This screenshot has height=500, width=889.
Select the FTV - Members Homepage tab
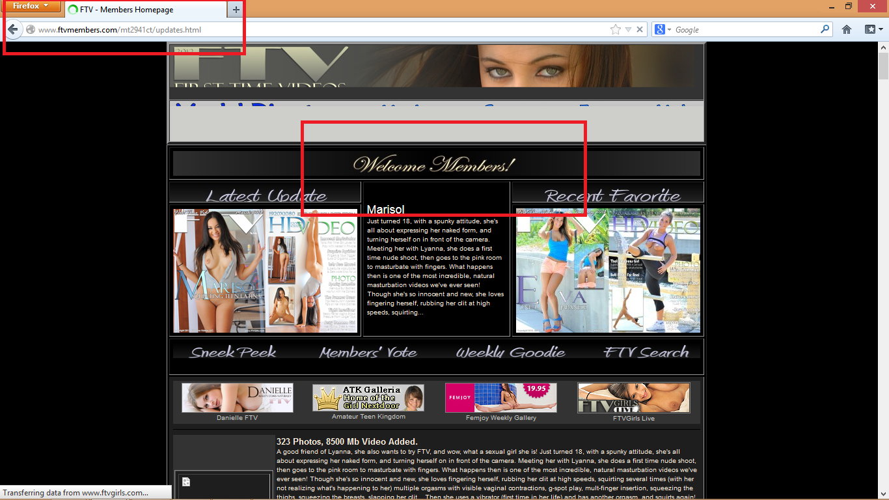[x=146, y=10]
